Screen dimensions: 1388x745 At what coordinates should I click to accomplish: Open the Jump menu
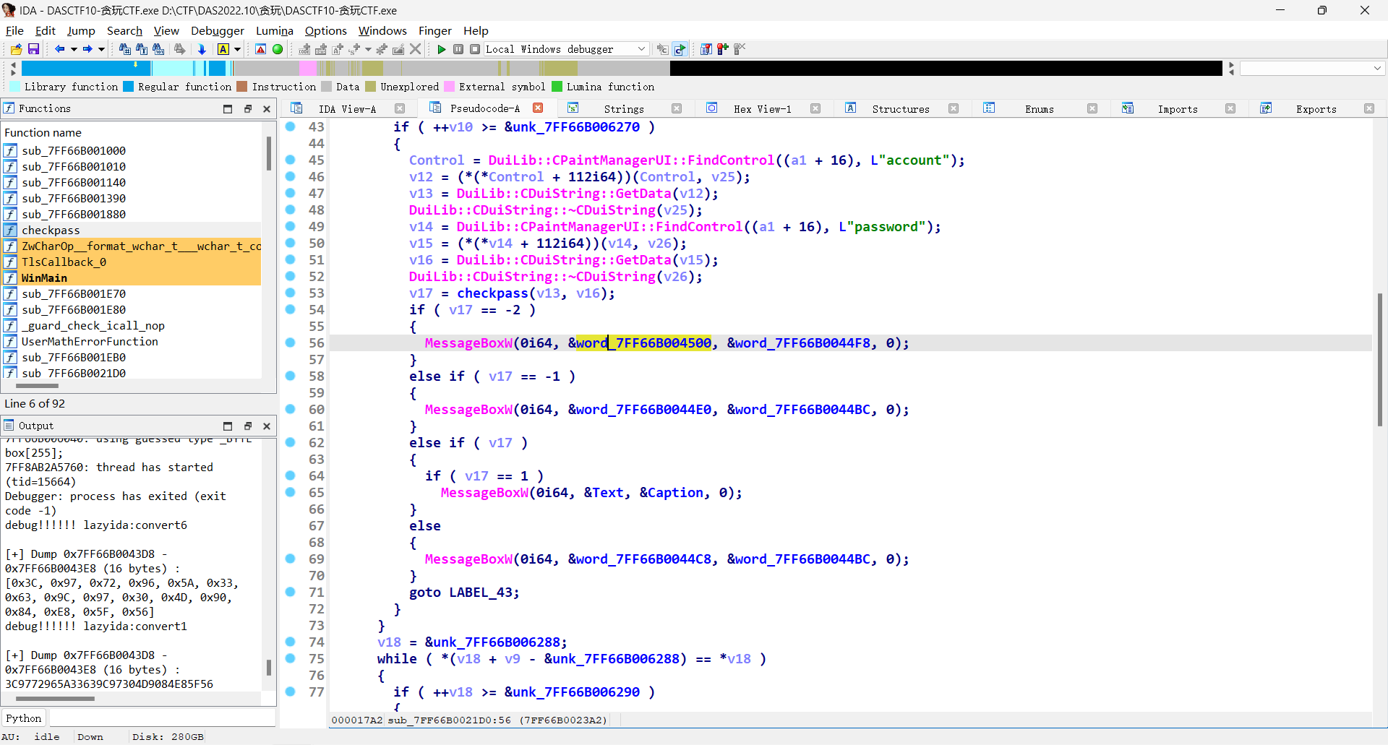[81, 30]
